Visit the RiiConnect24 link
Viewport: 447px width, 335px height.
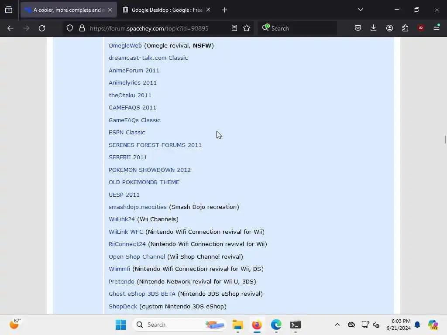click(x=127, y=244)
